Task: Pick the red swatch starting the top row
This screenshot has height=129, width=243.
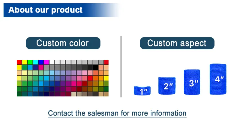Action: [x=19, y=62]
